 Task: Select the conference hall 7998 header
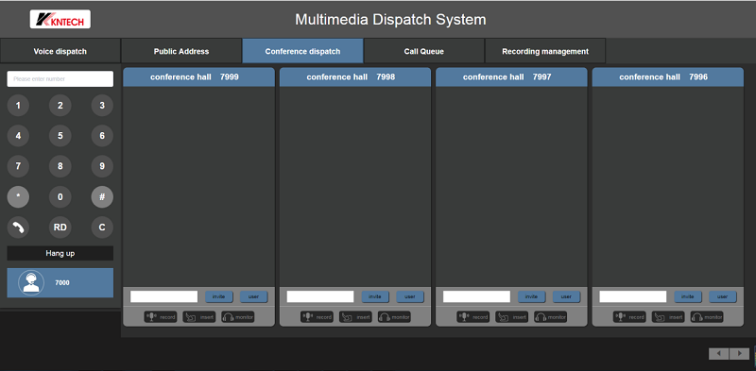355,77
